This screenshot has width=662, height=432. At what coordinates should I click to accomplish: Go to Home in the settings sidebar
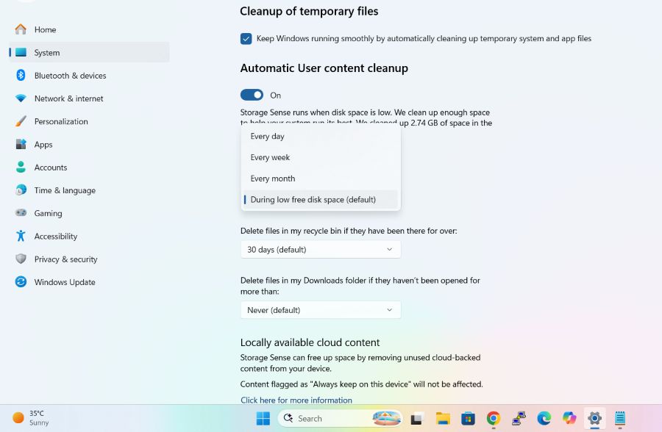pos(89,29)
